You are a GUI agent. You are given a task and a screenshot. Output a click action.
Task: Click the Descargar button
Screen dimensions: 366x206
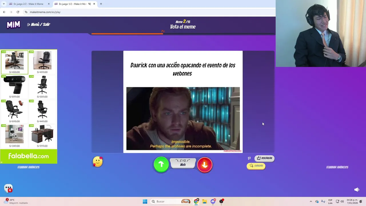point(264,158)
